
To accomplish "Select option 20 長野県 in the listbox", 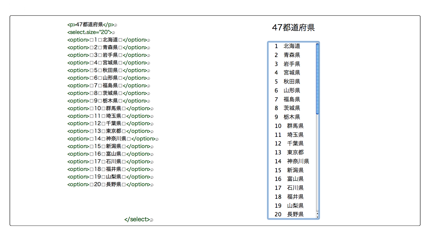I will pos(292,214).
